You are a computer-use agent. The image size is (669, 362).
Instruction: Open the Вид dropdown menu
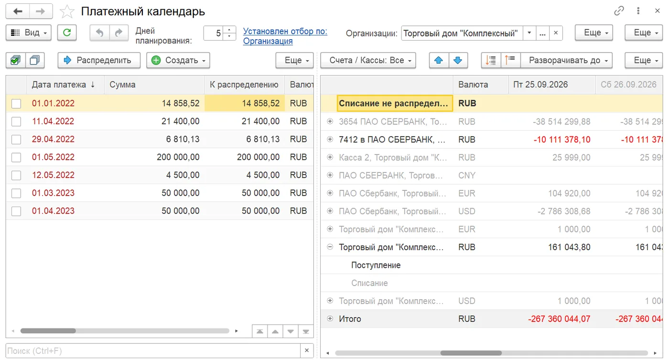click(x=29, y=33)
